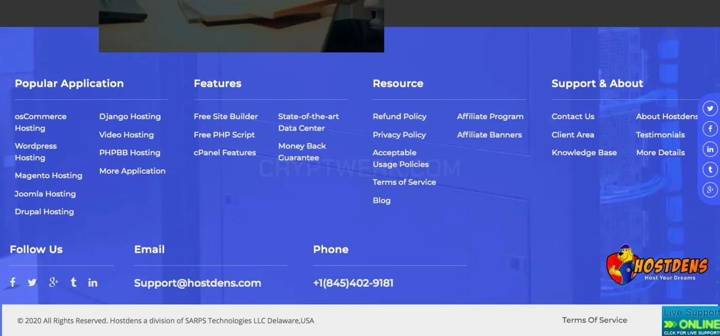Viewport: 720px width, 336px height.
Task: View More Application link
Action: tap(132, 171)
